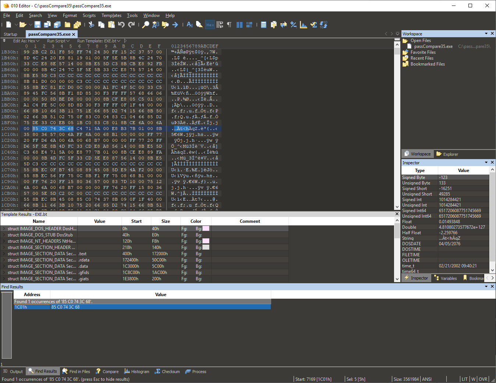Image resolution: width=496 pixels, height=383 pixels.
Task: Toggle OVR insert mode in status bar
Action: pyautogui.click(x=483, y=379)
